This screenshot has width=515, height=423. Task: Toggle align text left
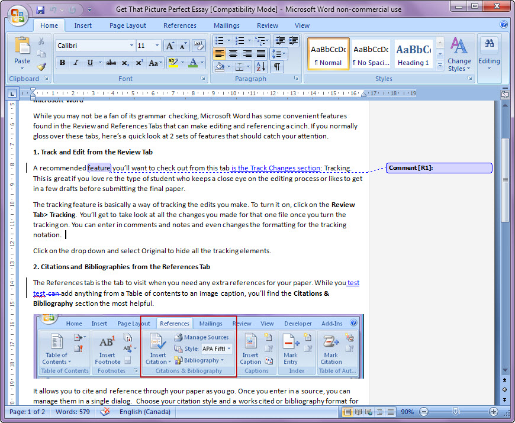[219, 53]
